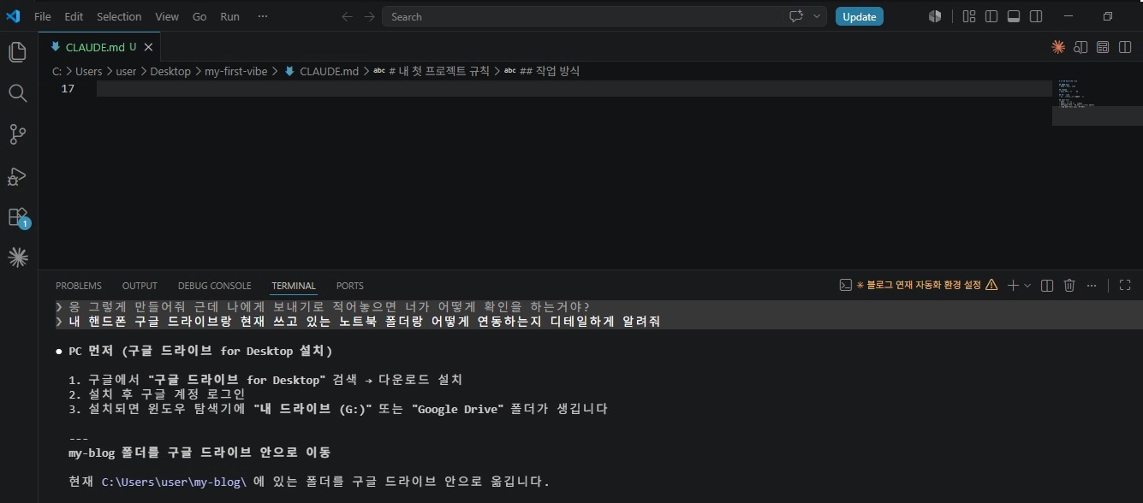The height and width of the screenshot is (503, 1143).
Task: Toggle the primary side bar layout
Action: click(x=991, y=16)
